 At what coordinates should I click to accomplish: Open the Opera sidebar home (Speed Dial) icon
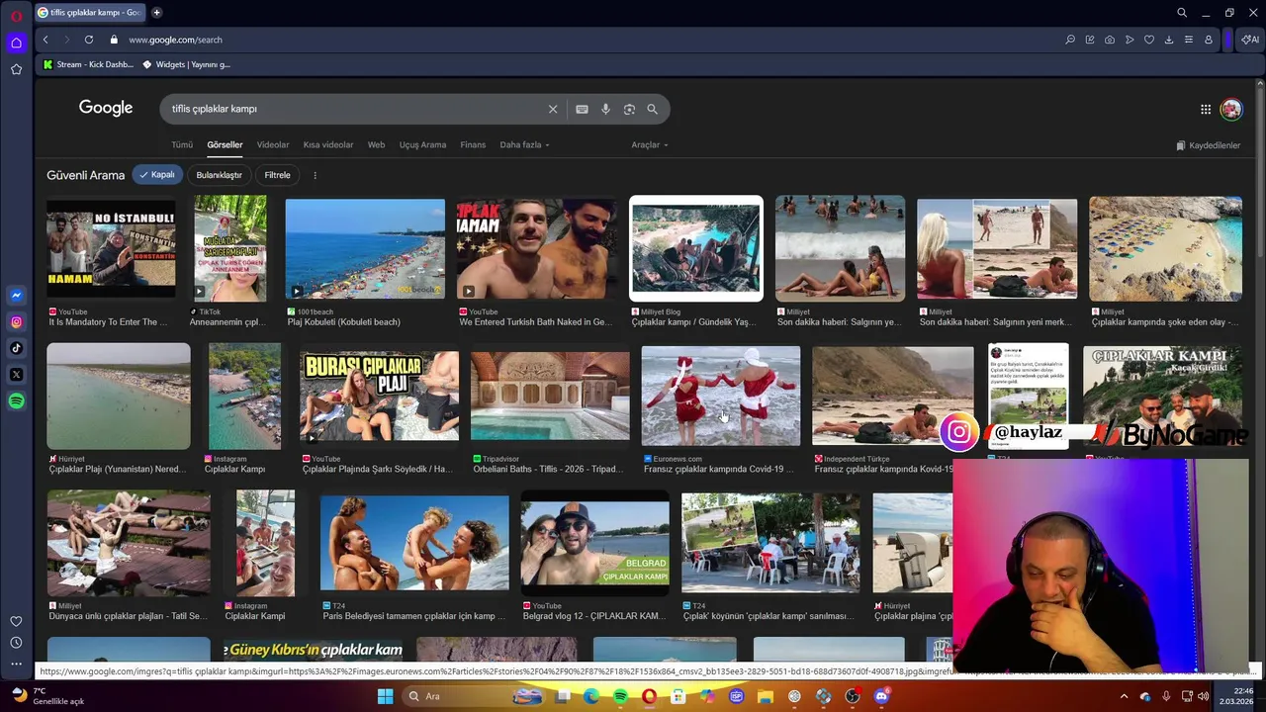[x=16, y=43]
